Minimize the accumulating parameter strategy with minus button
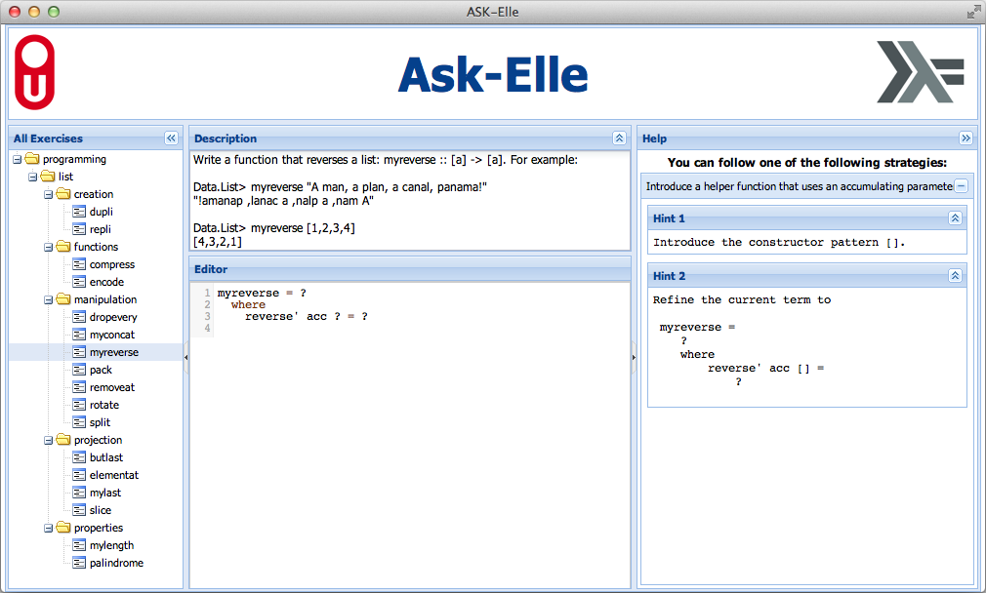 961,186
